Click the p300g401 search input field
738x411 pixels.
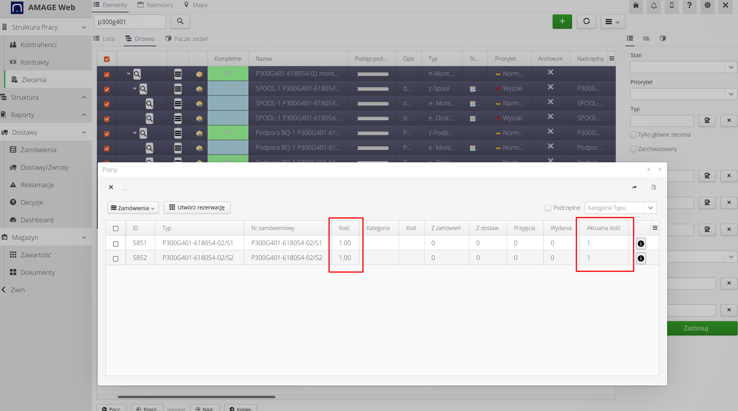coord(129,22)
